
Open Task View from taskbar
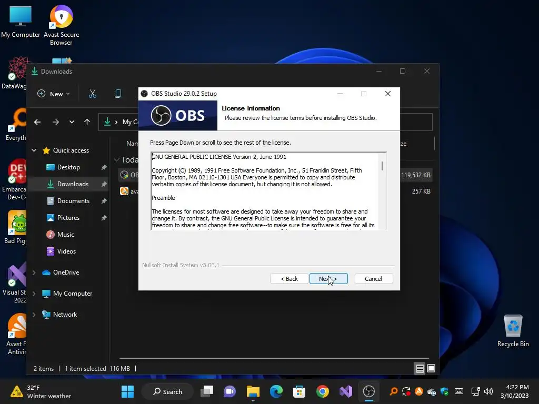pyautogui.click(x=207, y=391)
